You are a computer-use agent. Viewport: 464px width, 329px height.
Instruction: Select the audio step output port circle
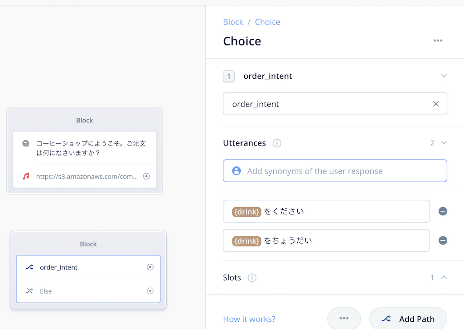146,176
